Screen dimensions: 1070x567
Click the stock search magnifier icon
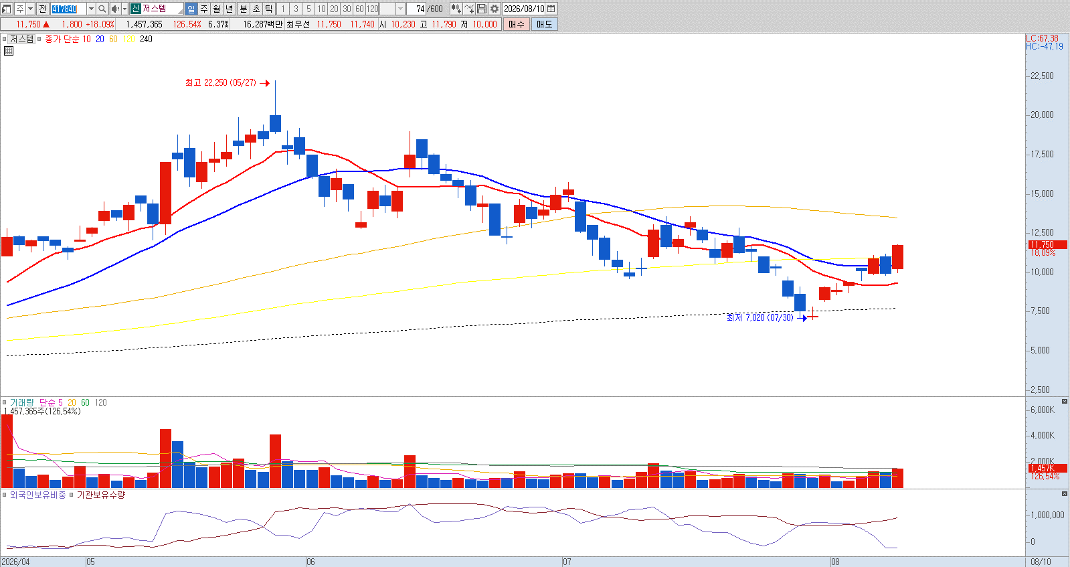click(102, 9)
